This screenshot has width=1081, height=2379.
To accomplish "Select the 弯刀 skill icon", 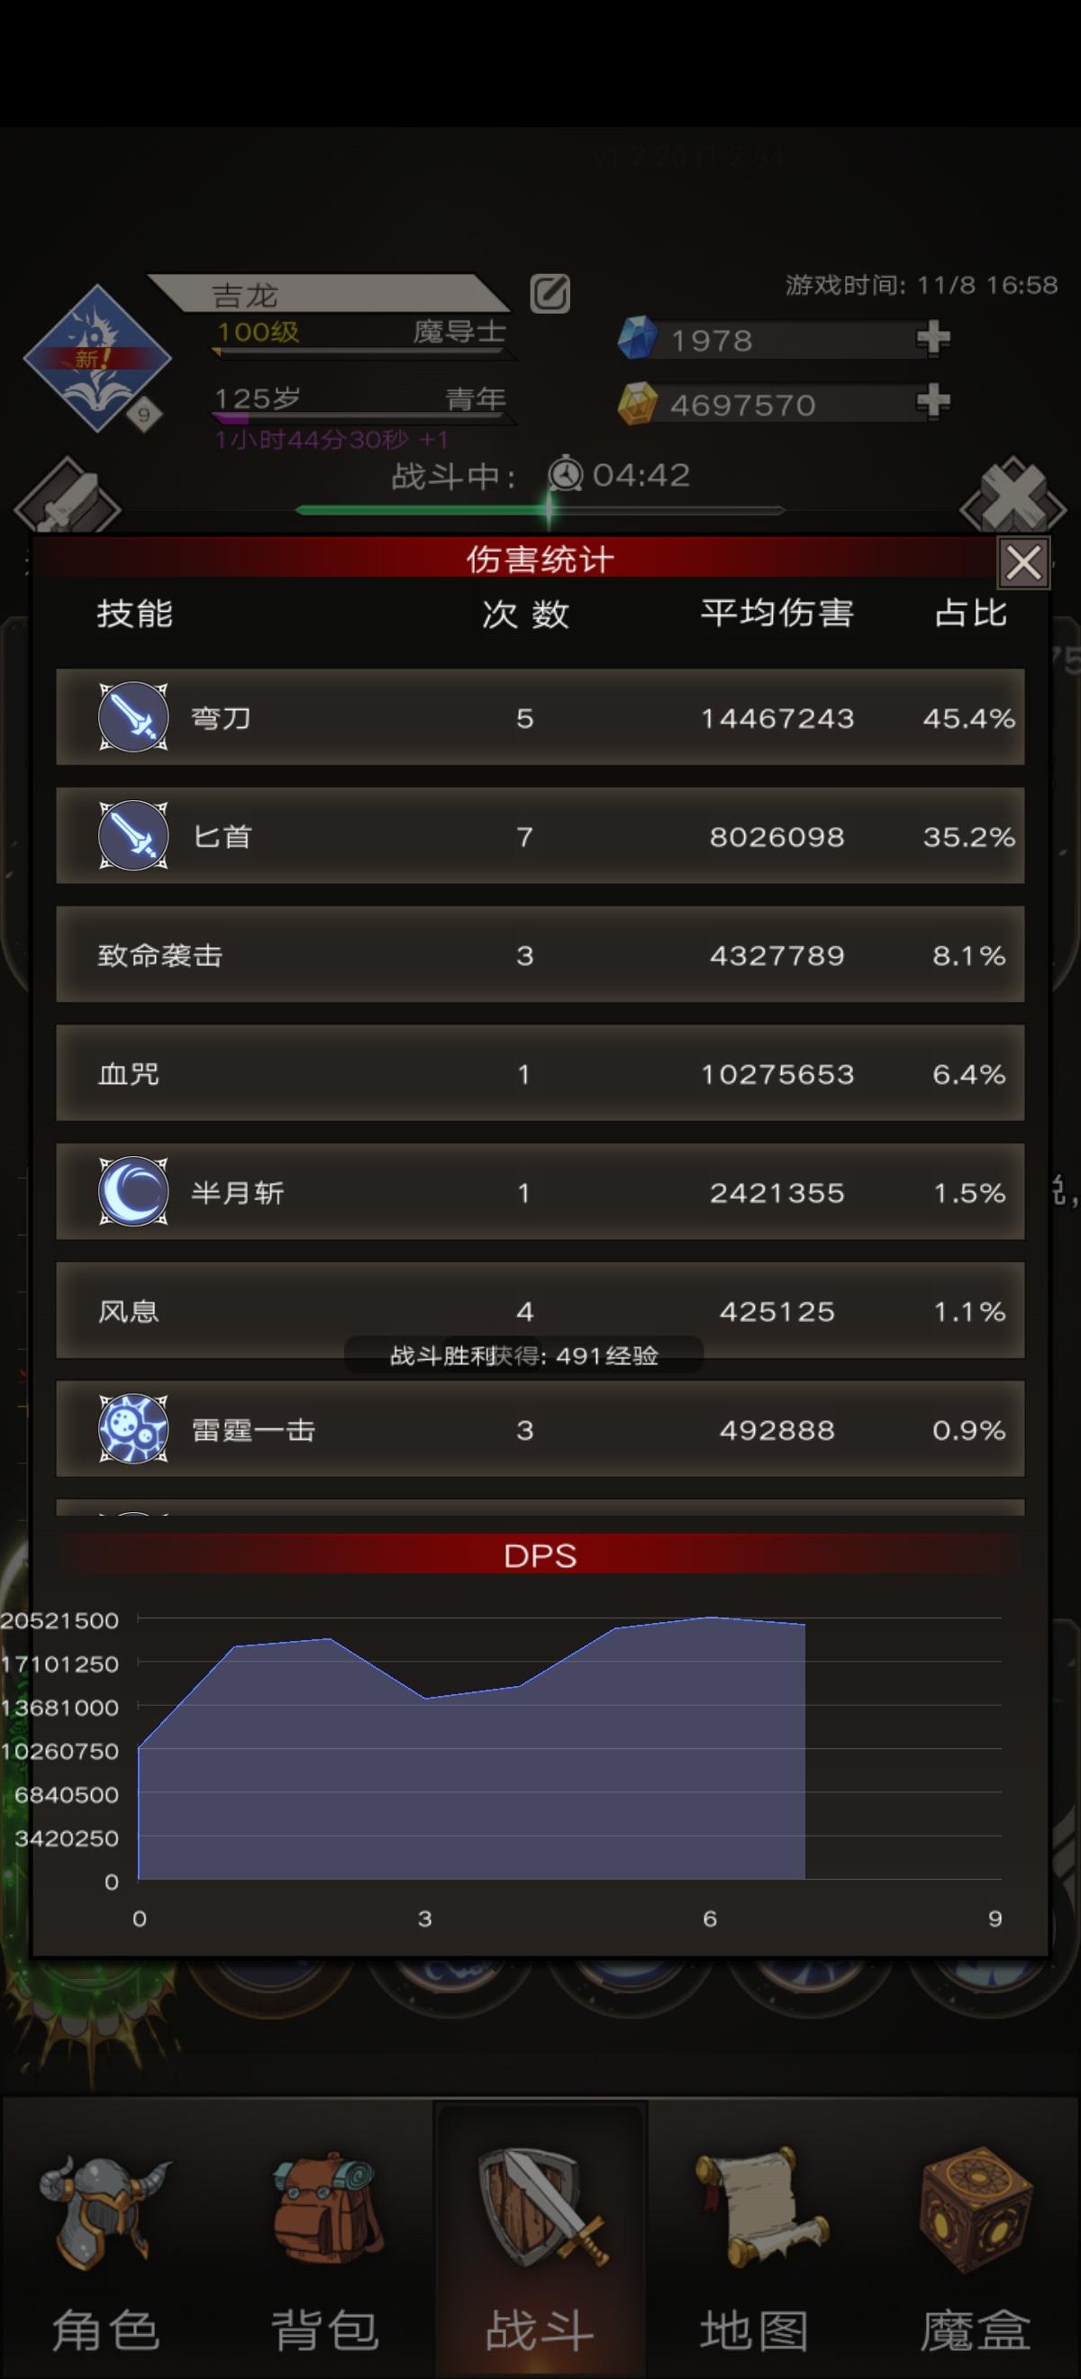I will (x=134, y=716).
